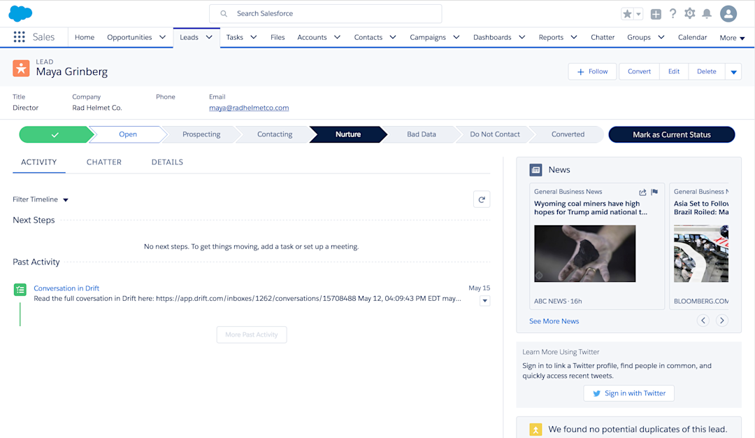View notifications bell icon
The width and height of the screenshot is (755, 438).
pos(706,13)
